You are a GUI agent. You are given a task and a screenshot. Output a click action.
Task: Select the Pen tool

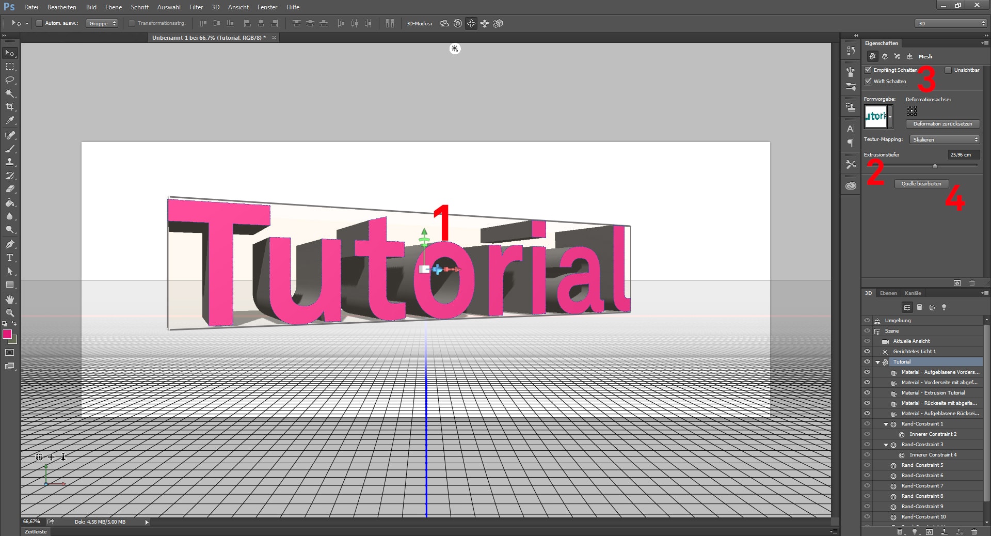point(10,244)
